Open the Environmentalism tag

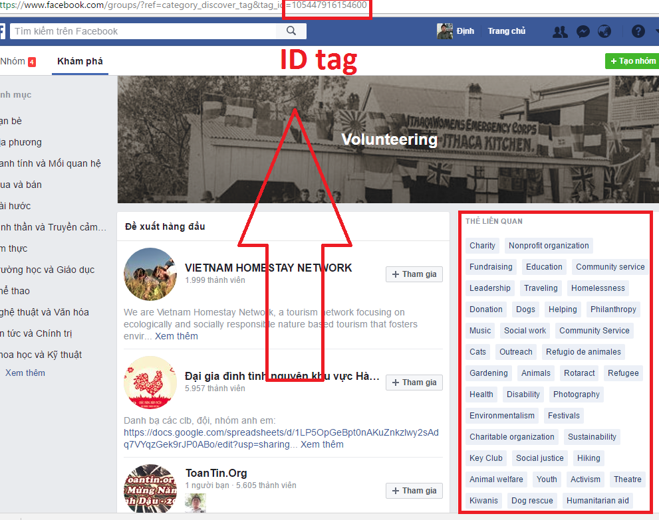502,416
